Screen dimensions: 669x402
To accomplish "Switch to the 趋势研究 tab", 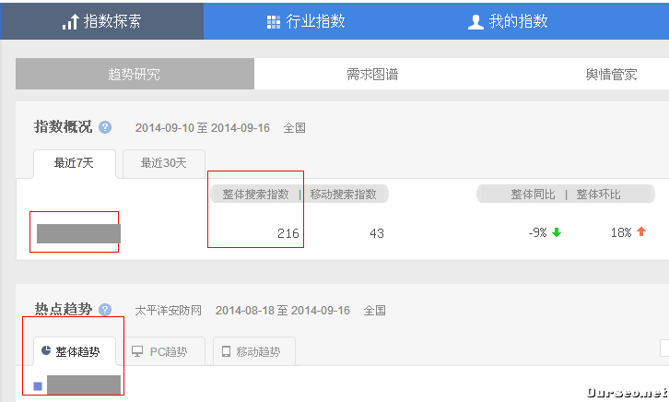I will [135, 75].
